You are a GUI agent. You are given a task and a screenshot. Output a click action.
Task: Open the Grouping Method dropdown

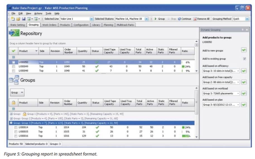click(x=247, y=19)
